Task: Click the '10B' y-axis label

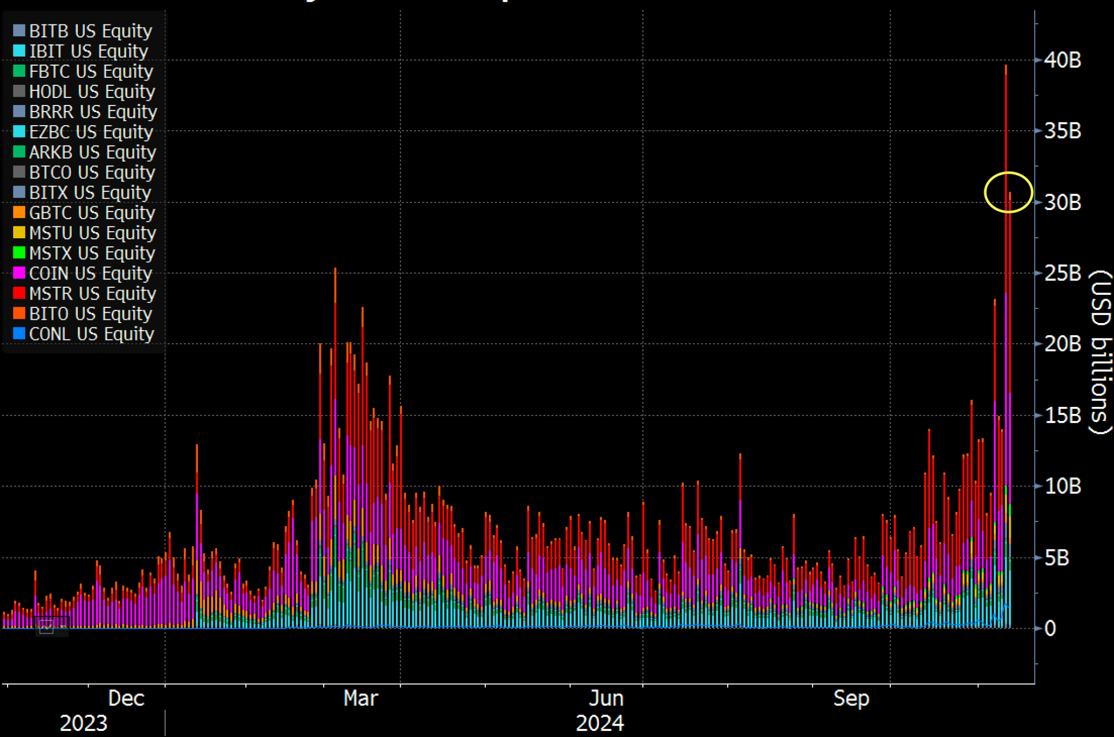Action: (1063, 486)
